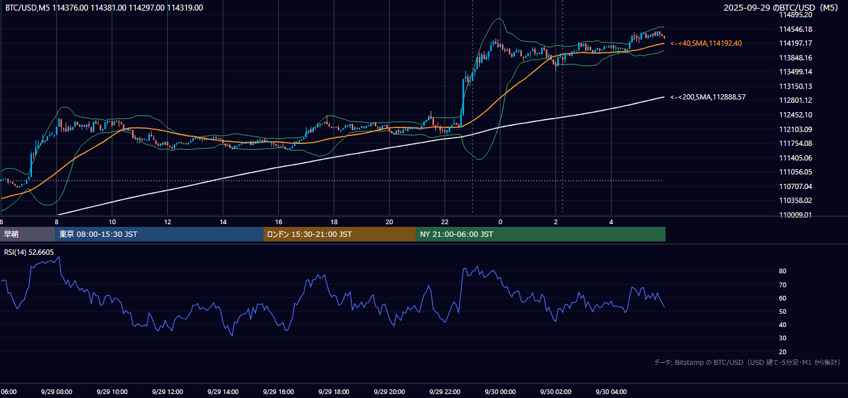Click the data source note mentioning Bitstamp

(747, 362)
